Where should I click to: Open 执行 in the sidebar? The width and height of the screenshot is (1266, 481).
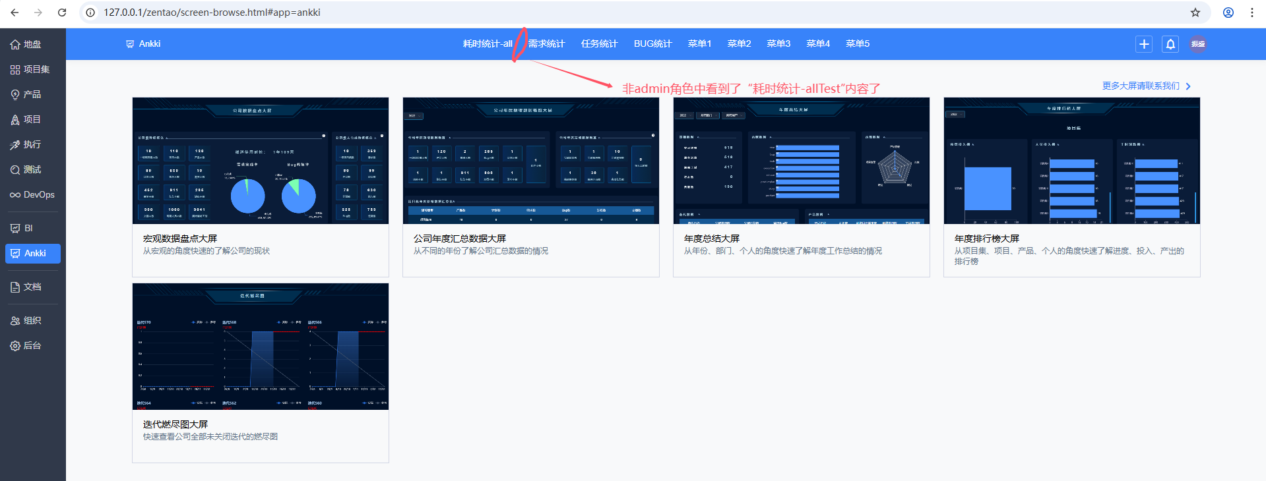(32, 144)
